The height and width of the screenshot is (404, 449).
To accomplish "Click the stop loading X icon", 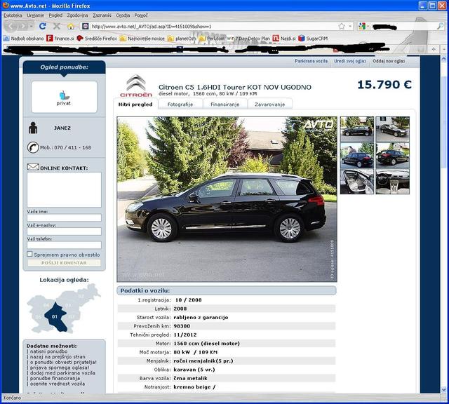I will pyautogui.click(x=57, y=27).
